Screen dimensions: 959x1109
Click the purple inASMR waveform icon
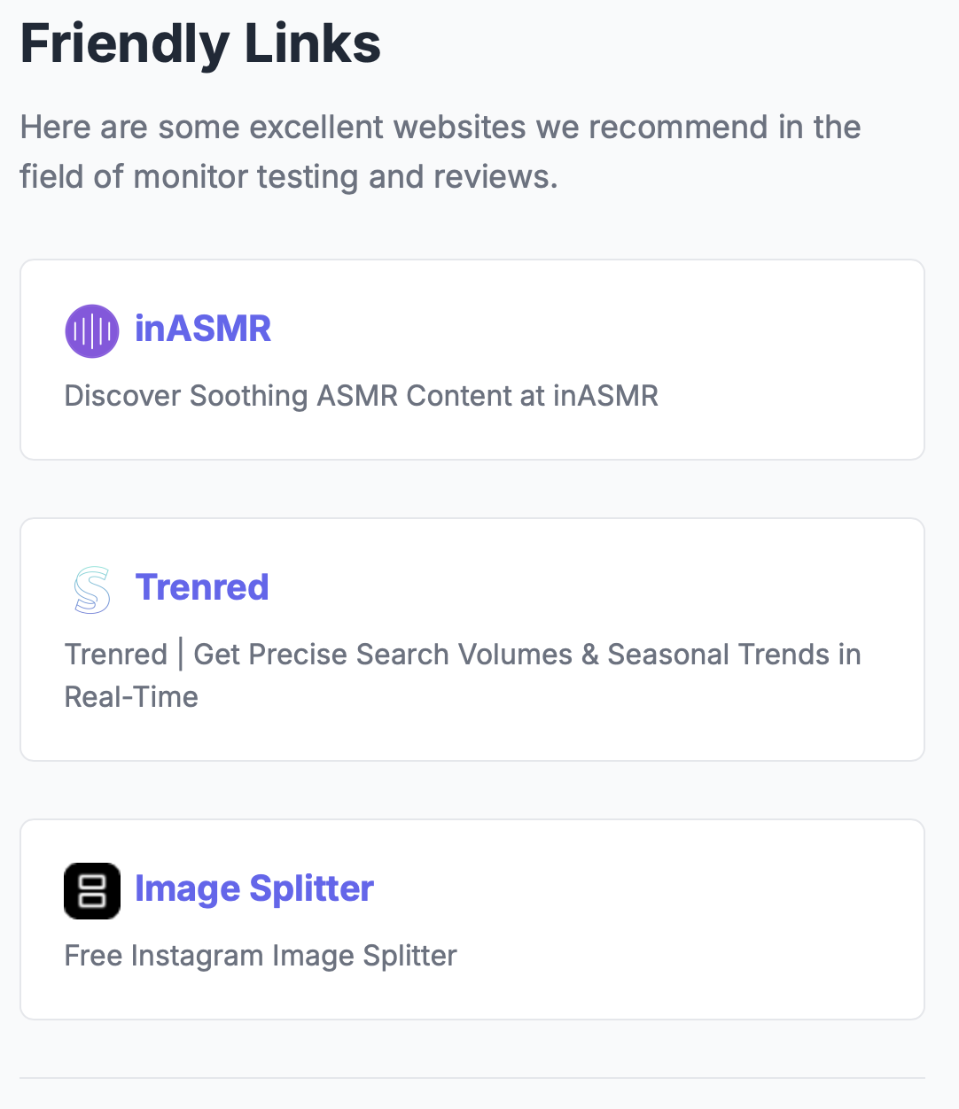point(92,331)
